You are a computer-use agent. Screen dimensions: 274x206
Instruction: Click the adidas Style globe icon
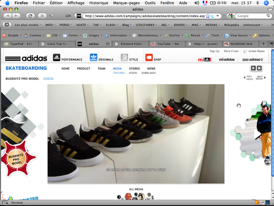pos(124,57)
